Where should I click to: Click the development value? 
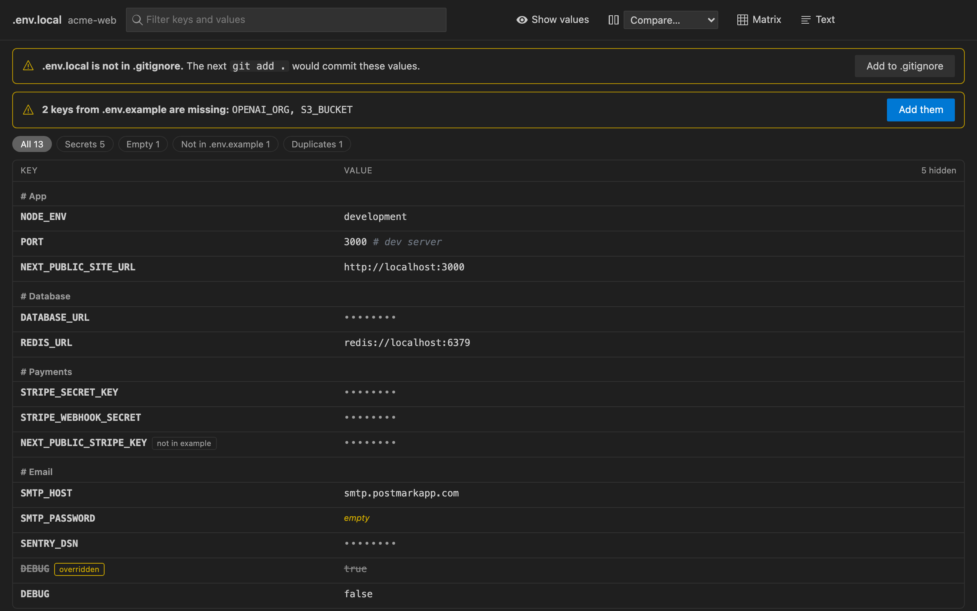click(x=376, y=217)
